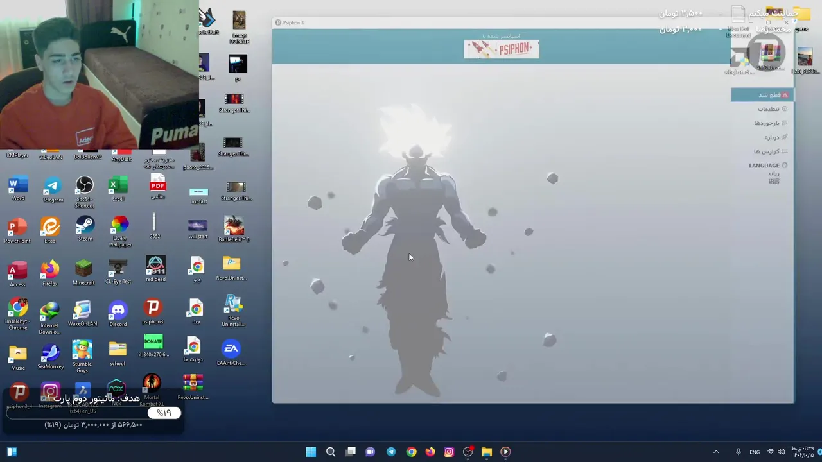Open File Explorer from the taskbar

click(x=486, y=452)
